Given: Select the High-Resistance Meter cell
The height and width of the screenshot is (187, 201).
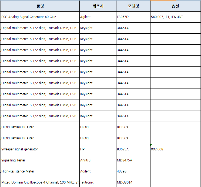Looking at the screenshot, I should pos(40,171).
